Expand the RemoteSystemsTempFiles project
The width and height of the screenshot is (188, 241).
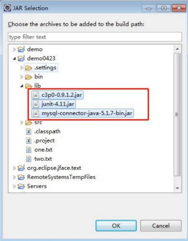pyautogui.click(x=14, y=177)
